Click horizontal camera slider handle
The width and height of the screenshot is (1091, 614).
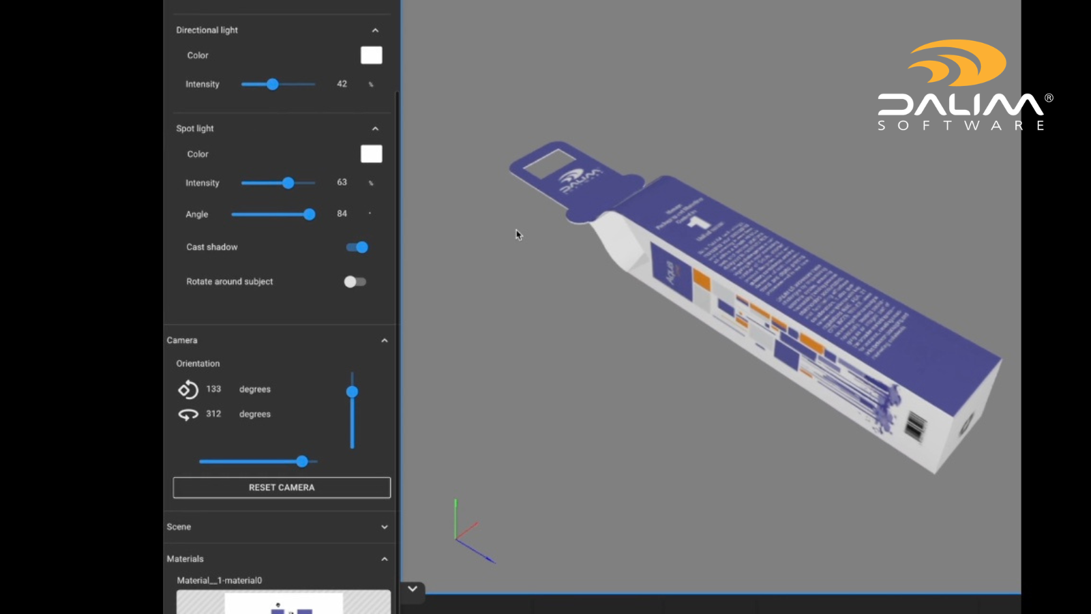302,462
